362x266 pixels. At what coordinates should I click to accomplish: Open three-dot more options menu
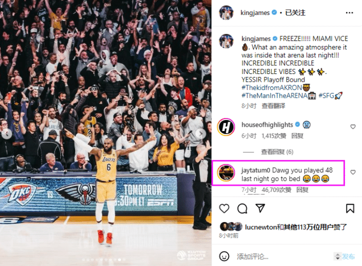pos(349,13)
